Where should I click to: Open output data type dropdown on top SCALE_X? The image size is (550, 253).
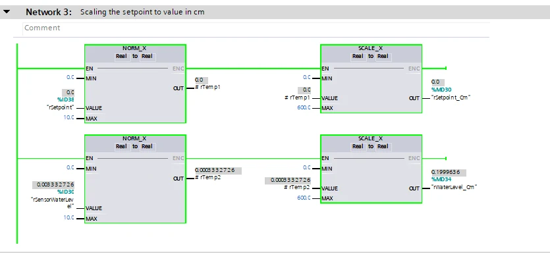click(383, 56)
